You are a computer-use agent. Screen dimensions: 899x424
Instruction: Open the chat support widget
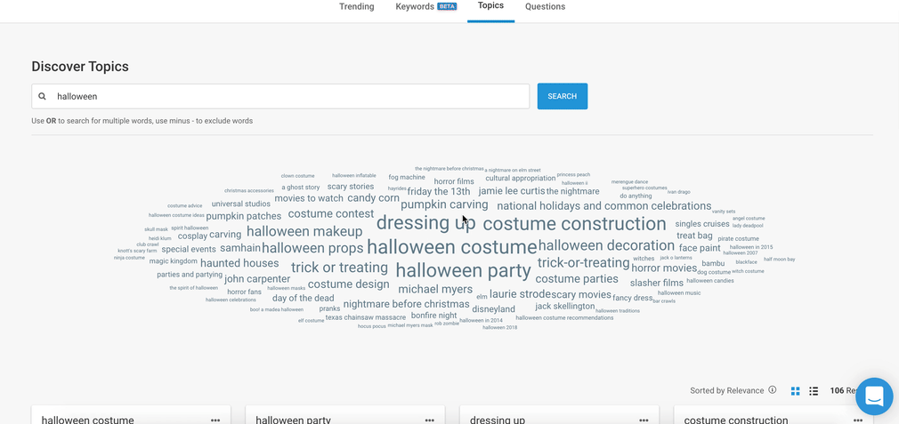click(x=873, y=396)
